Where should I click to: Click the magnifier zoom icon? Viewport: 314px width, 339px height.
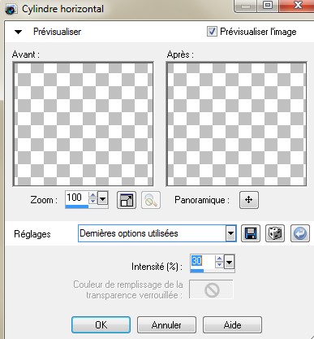[151, 200]
